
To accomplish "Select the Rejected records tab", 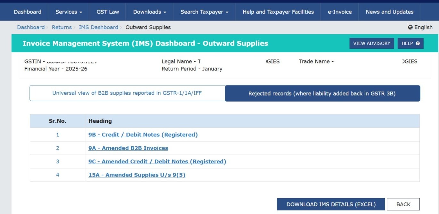I will pos(323,93).
